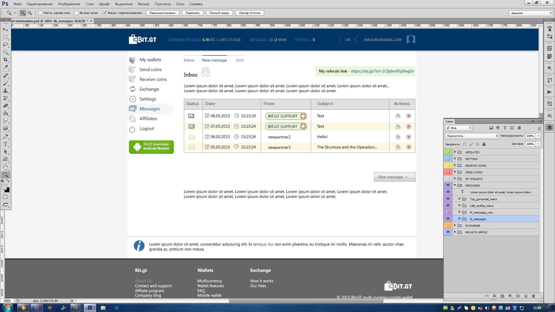This screenshot has width=555, height=312.
Task: Select the Lasso tool
Action: point(5,45)
